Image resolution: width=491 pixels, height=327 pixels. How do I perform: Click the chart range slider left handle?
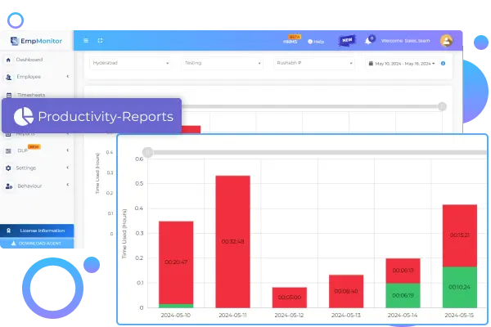tap(148, 151)
